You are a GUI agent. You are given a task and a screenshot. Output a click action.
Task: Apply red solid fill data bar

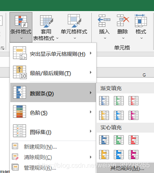pos(133,140)
